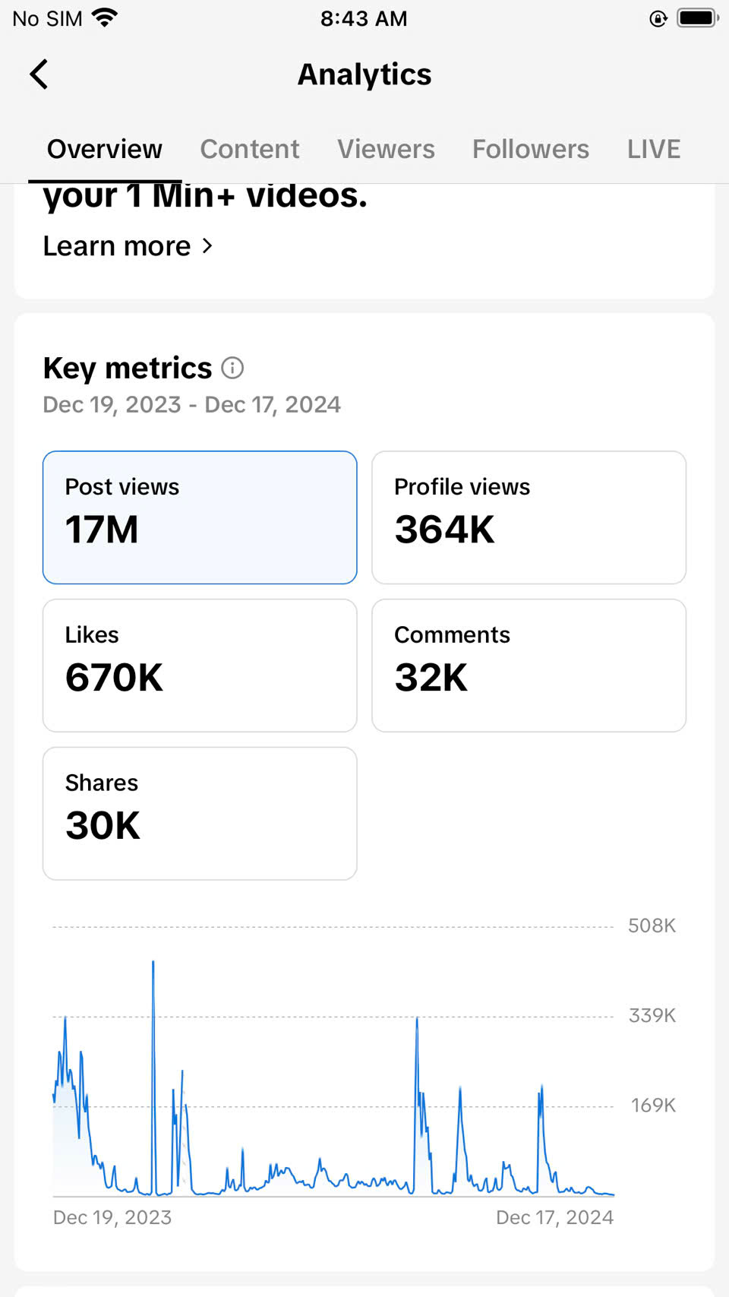Tap the tallest spike in views chart
This screenshot has height=1297, width=729.
pos(153,963)
